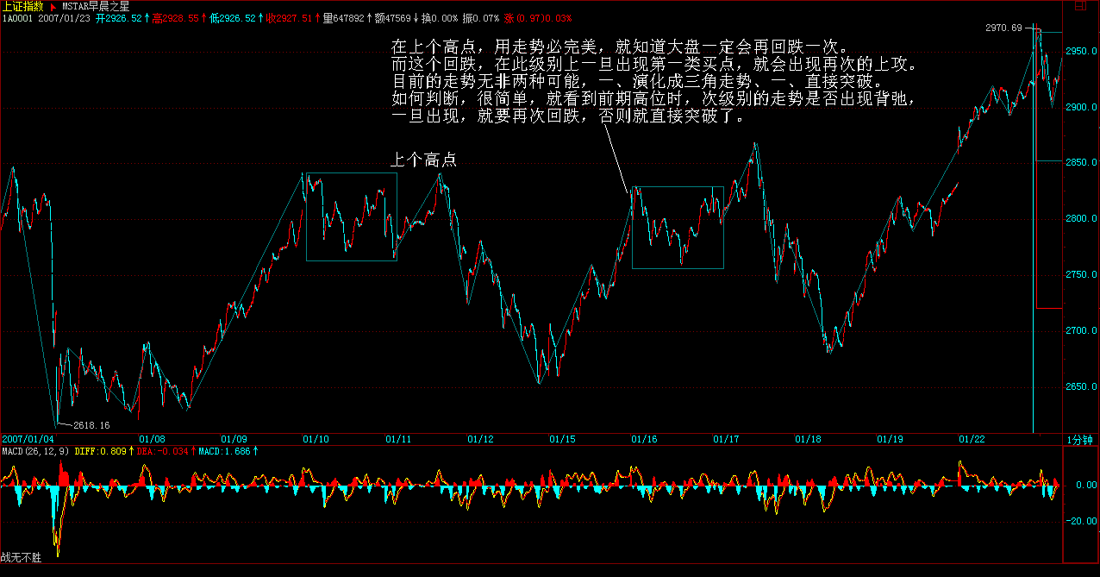
Task: Select the 上个高点 text annotation
Action: coord(423,160)
